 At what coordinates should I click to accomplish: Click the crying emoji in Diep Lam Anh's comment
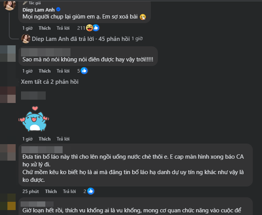(143, 17)
